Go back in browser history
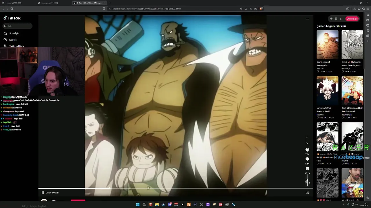The width and height of the screenshot is (371, 208). tap(3, 9)
